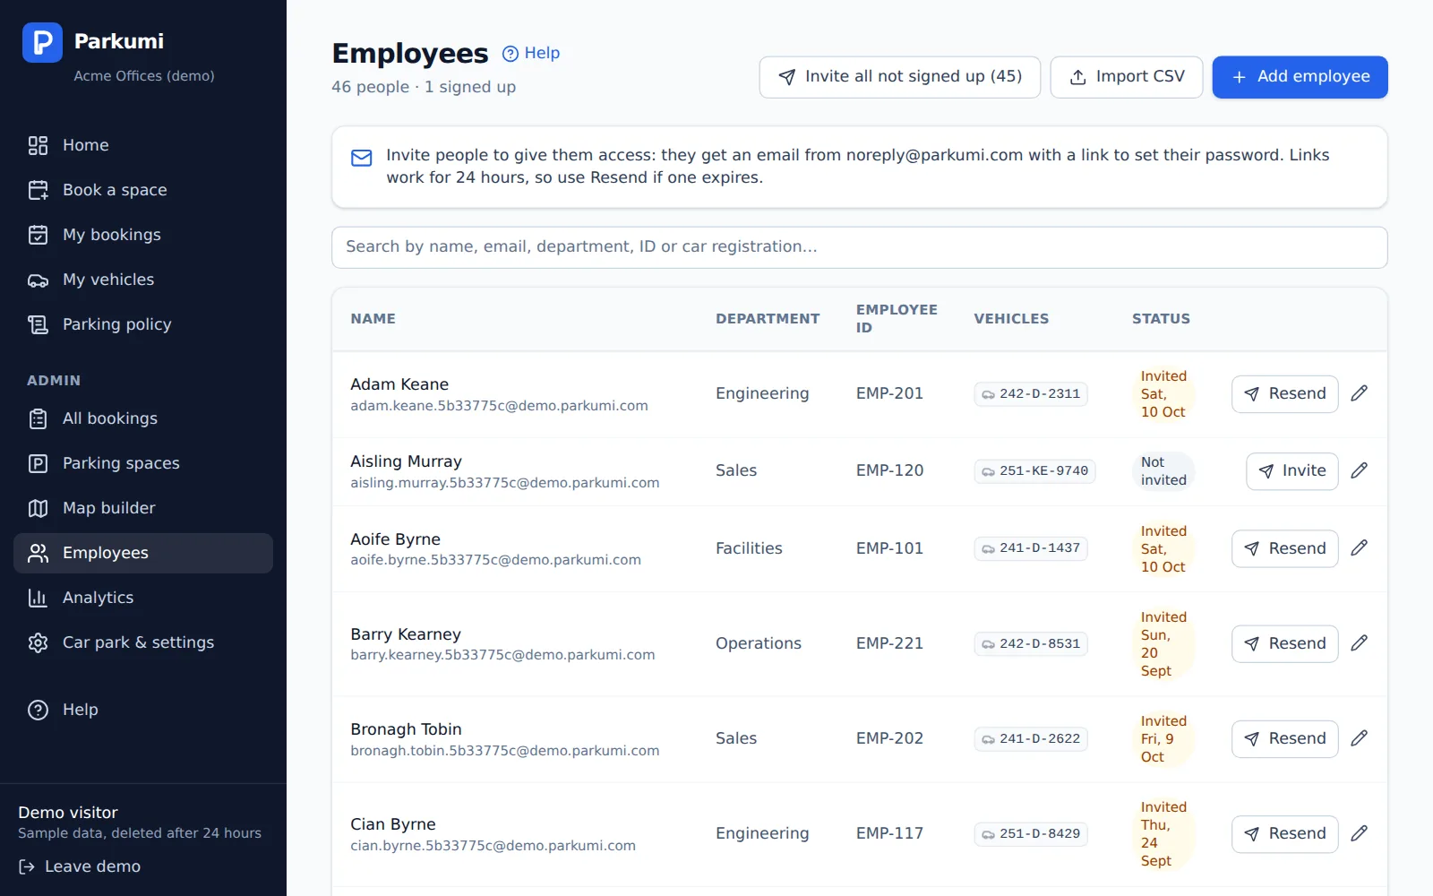This screenshot has height=896, width=1433.
Task: Open Parking policy page
Action: tap(143, 324)
